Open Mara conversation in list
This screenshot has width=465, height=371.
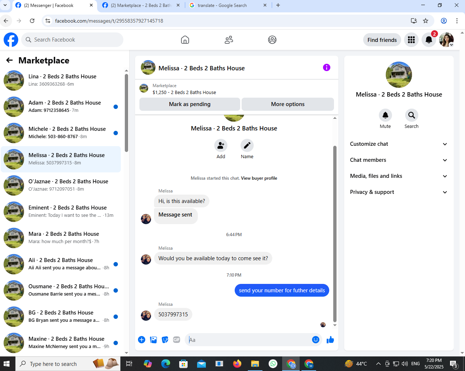(61, 238)
